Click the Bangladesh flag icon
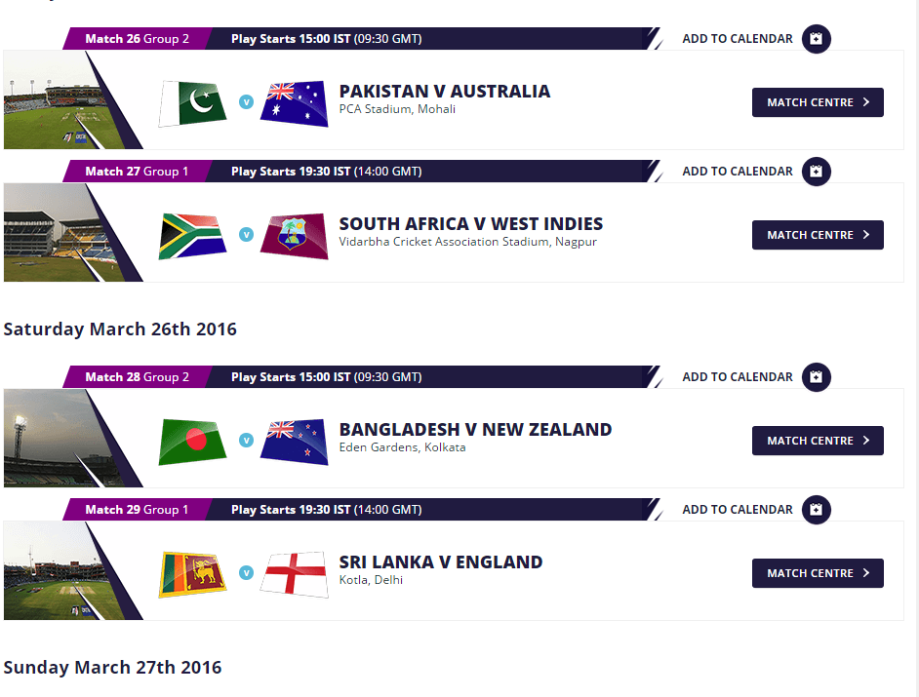Viewport: 919px width, 697px height. click(x=192, y=441)
